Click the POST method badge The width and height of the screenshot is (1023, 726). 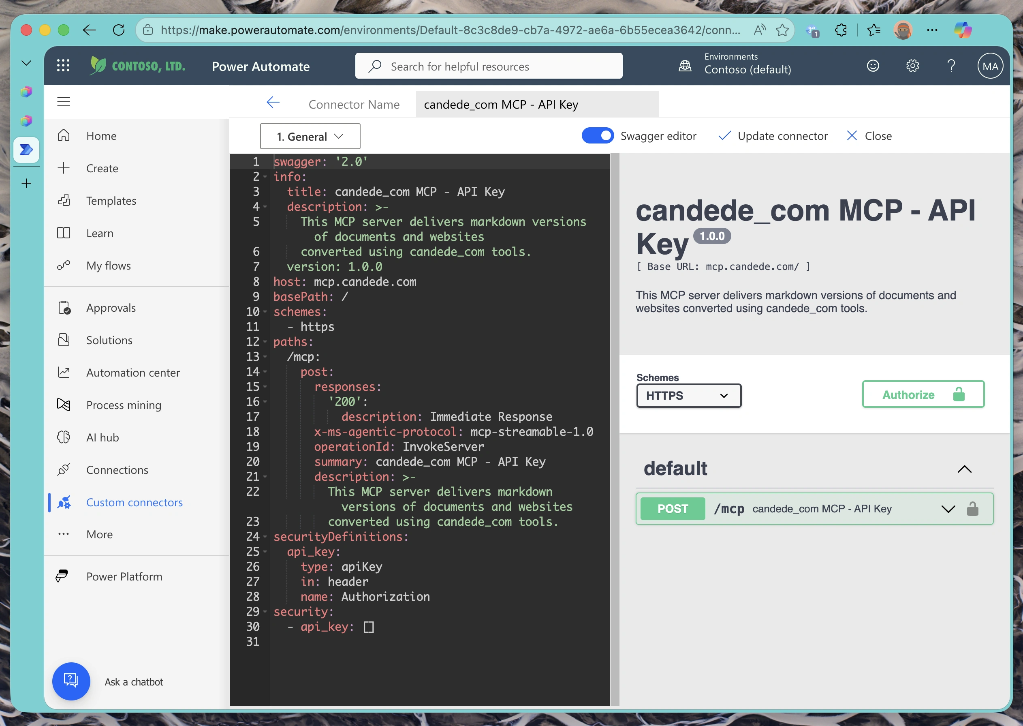(672, 509)
